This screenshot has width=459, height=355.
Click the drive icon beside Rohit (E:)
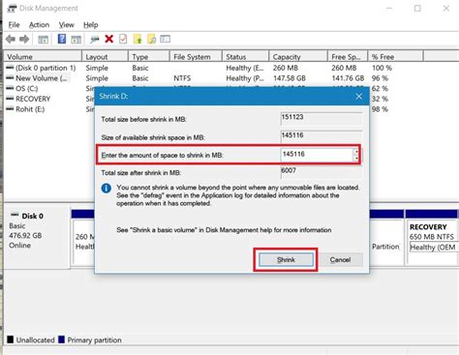tap(10, 109)
